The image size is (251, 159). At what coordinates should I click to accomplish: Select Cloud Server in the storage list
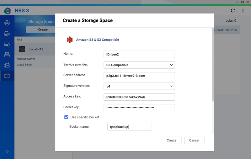[25, 65]
